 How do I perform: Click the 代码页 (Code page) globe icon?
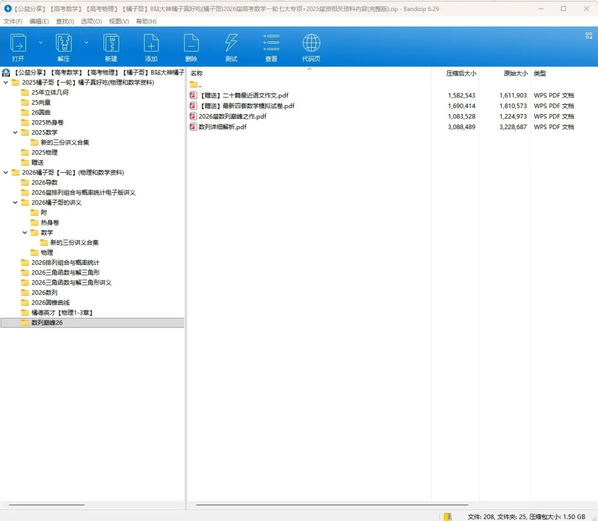311,43
